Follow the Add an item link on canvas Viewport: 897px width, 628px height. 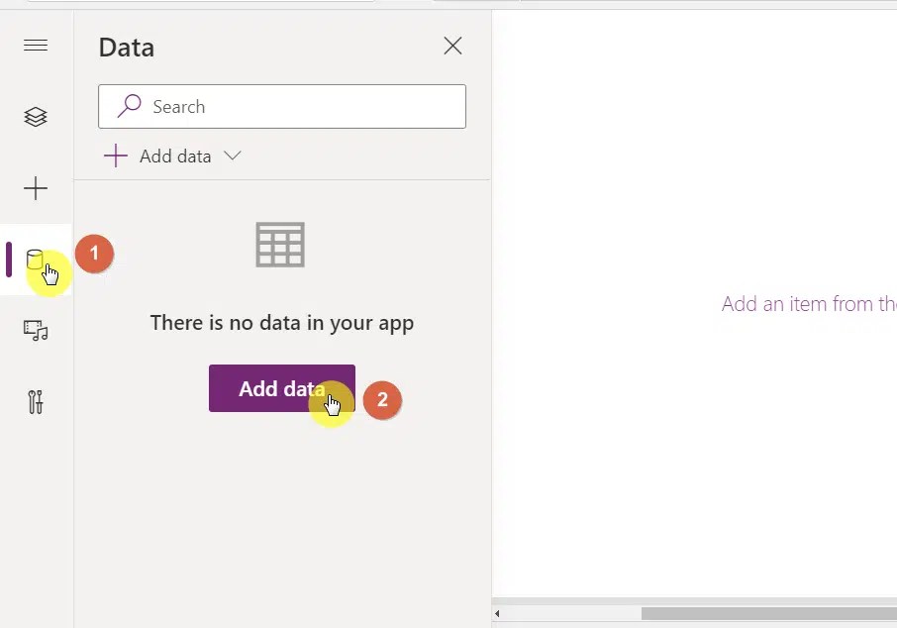point(807,303)
